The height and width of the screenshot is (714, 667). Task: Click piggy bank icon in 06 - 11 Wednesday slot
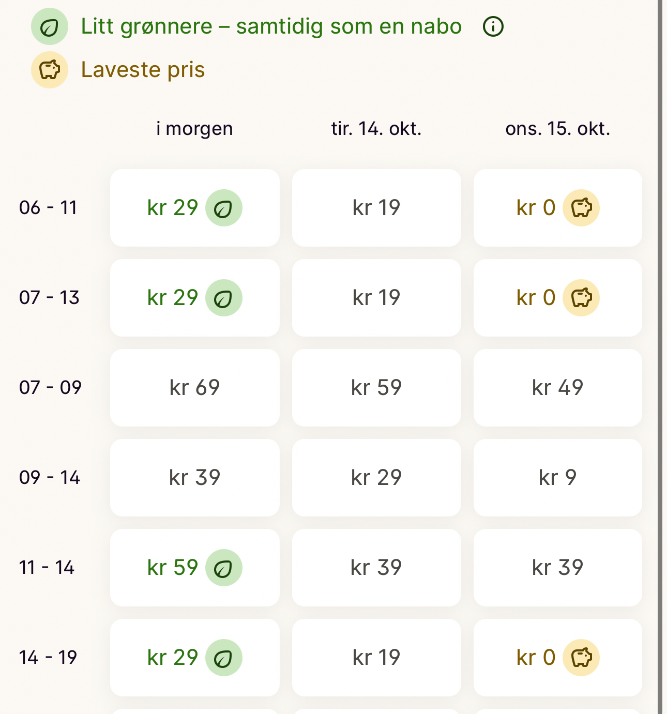click(x=581, y=208)
